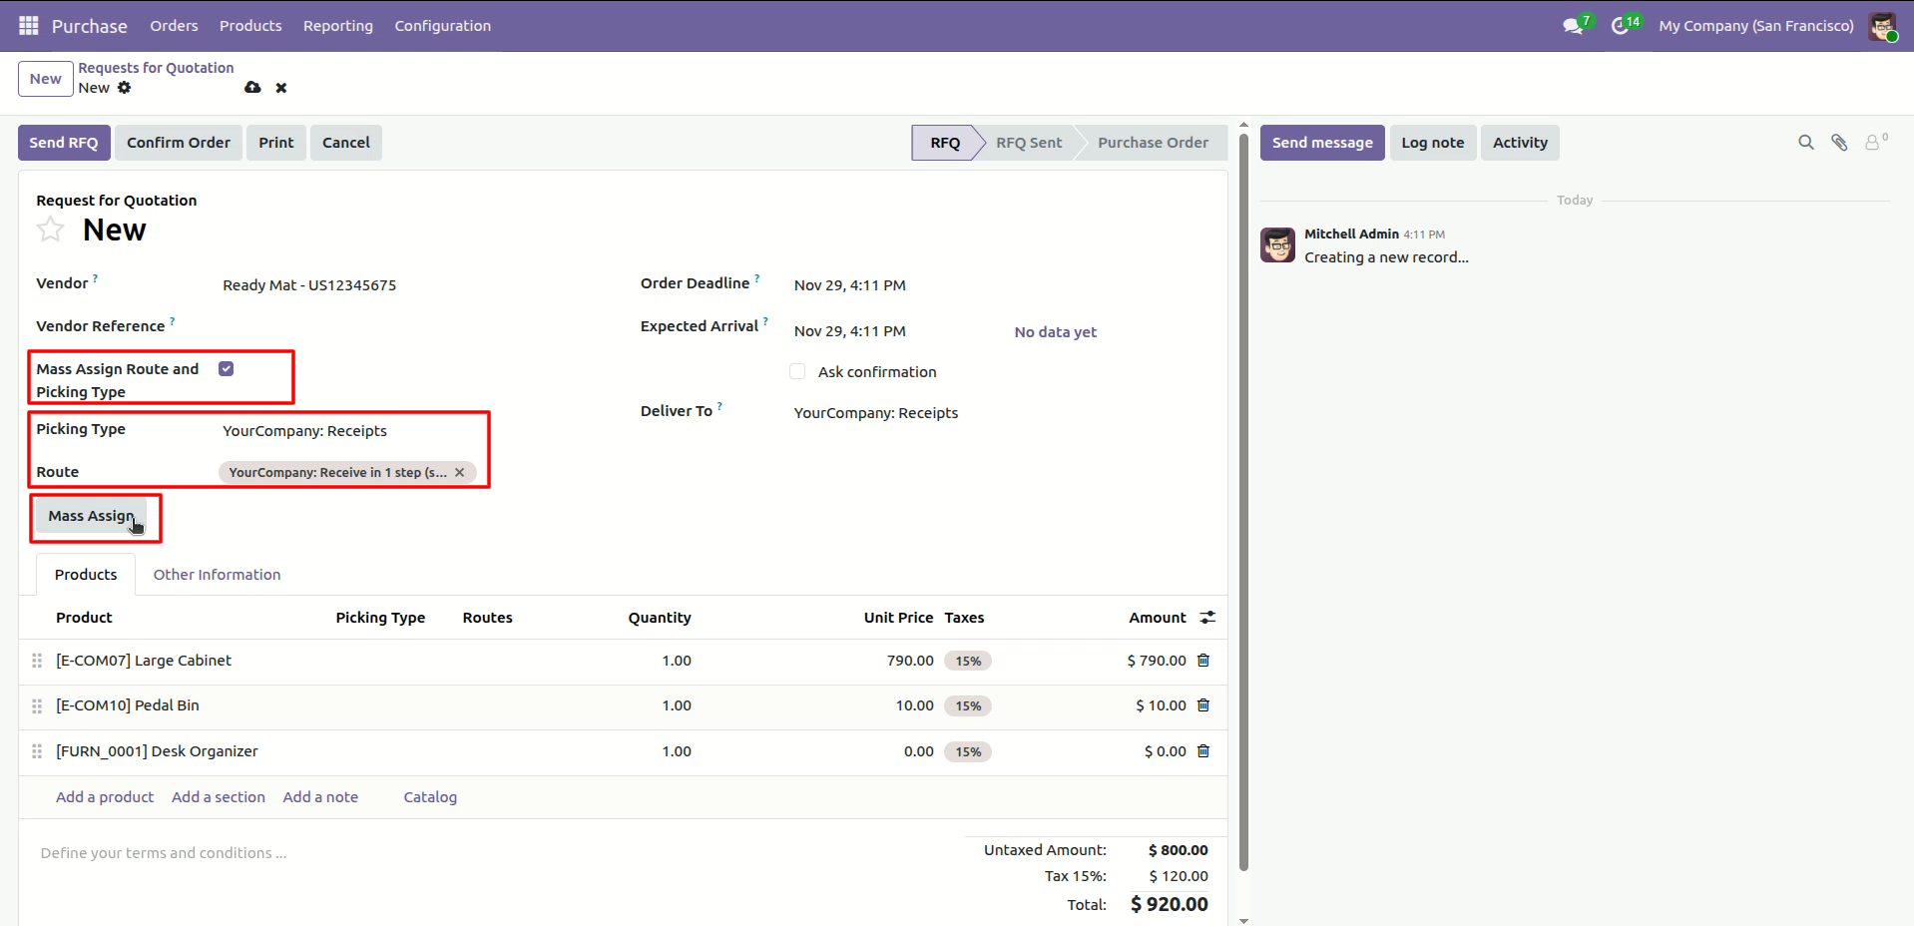This screenshot has height=926, width=1914.
Task: Open the Picking Type dropdown field
Action: (348, 431)
